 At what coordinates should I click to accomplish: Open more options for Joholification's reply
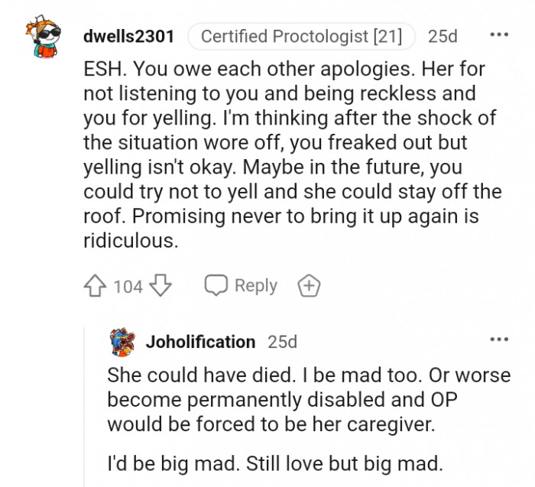(x=498, y=339)
